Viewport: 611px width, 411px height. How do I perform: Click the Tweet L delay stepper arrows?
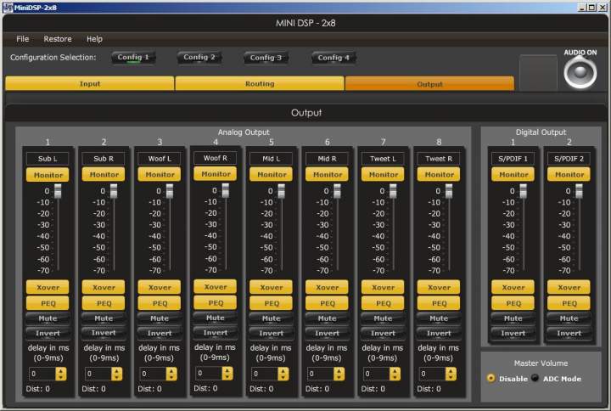tap(395, 374)
